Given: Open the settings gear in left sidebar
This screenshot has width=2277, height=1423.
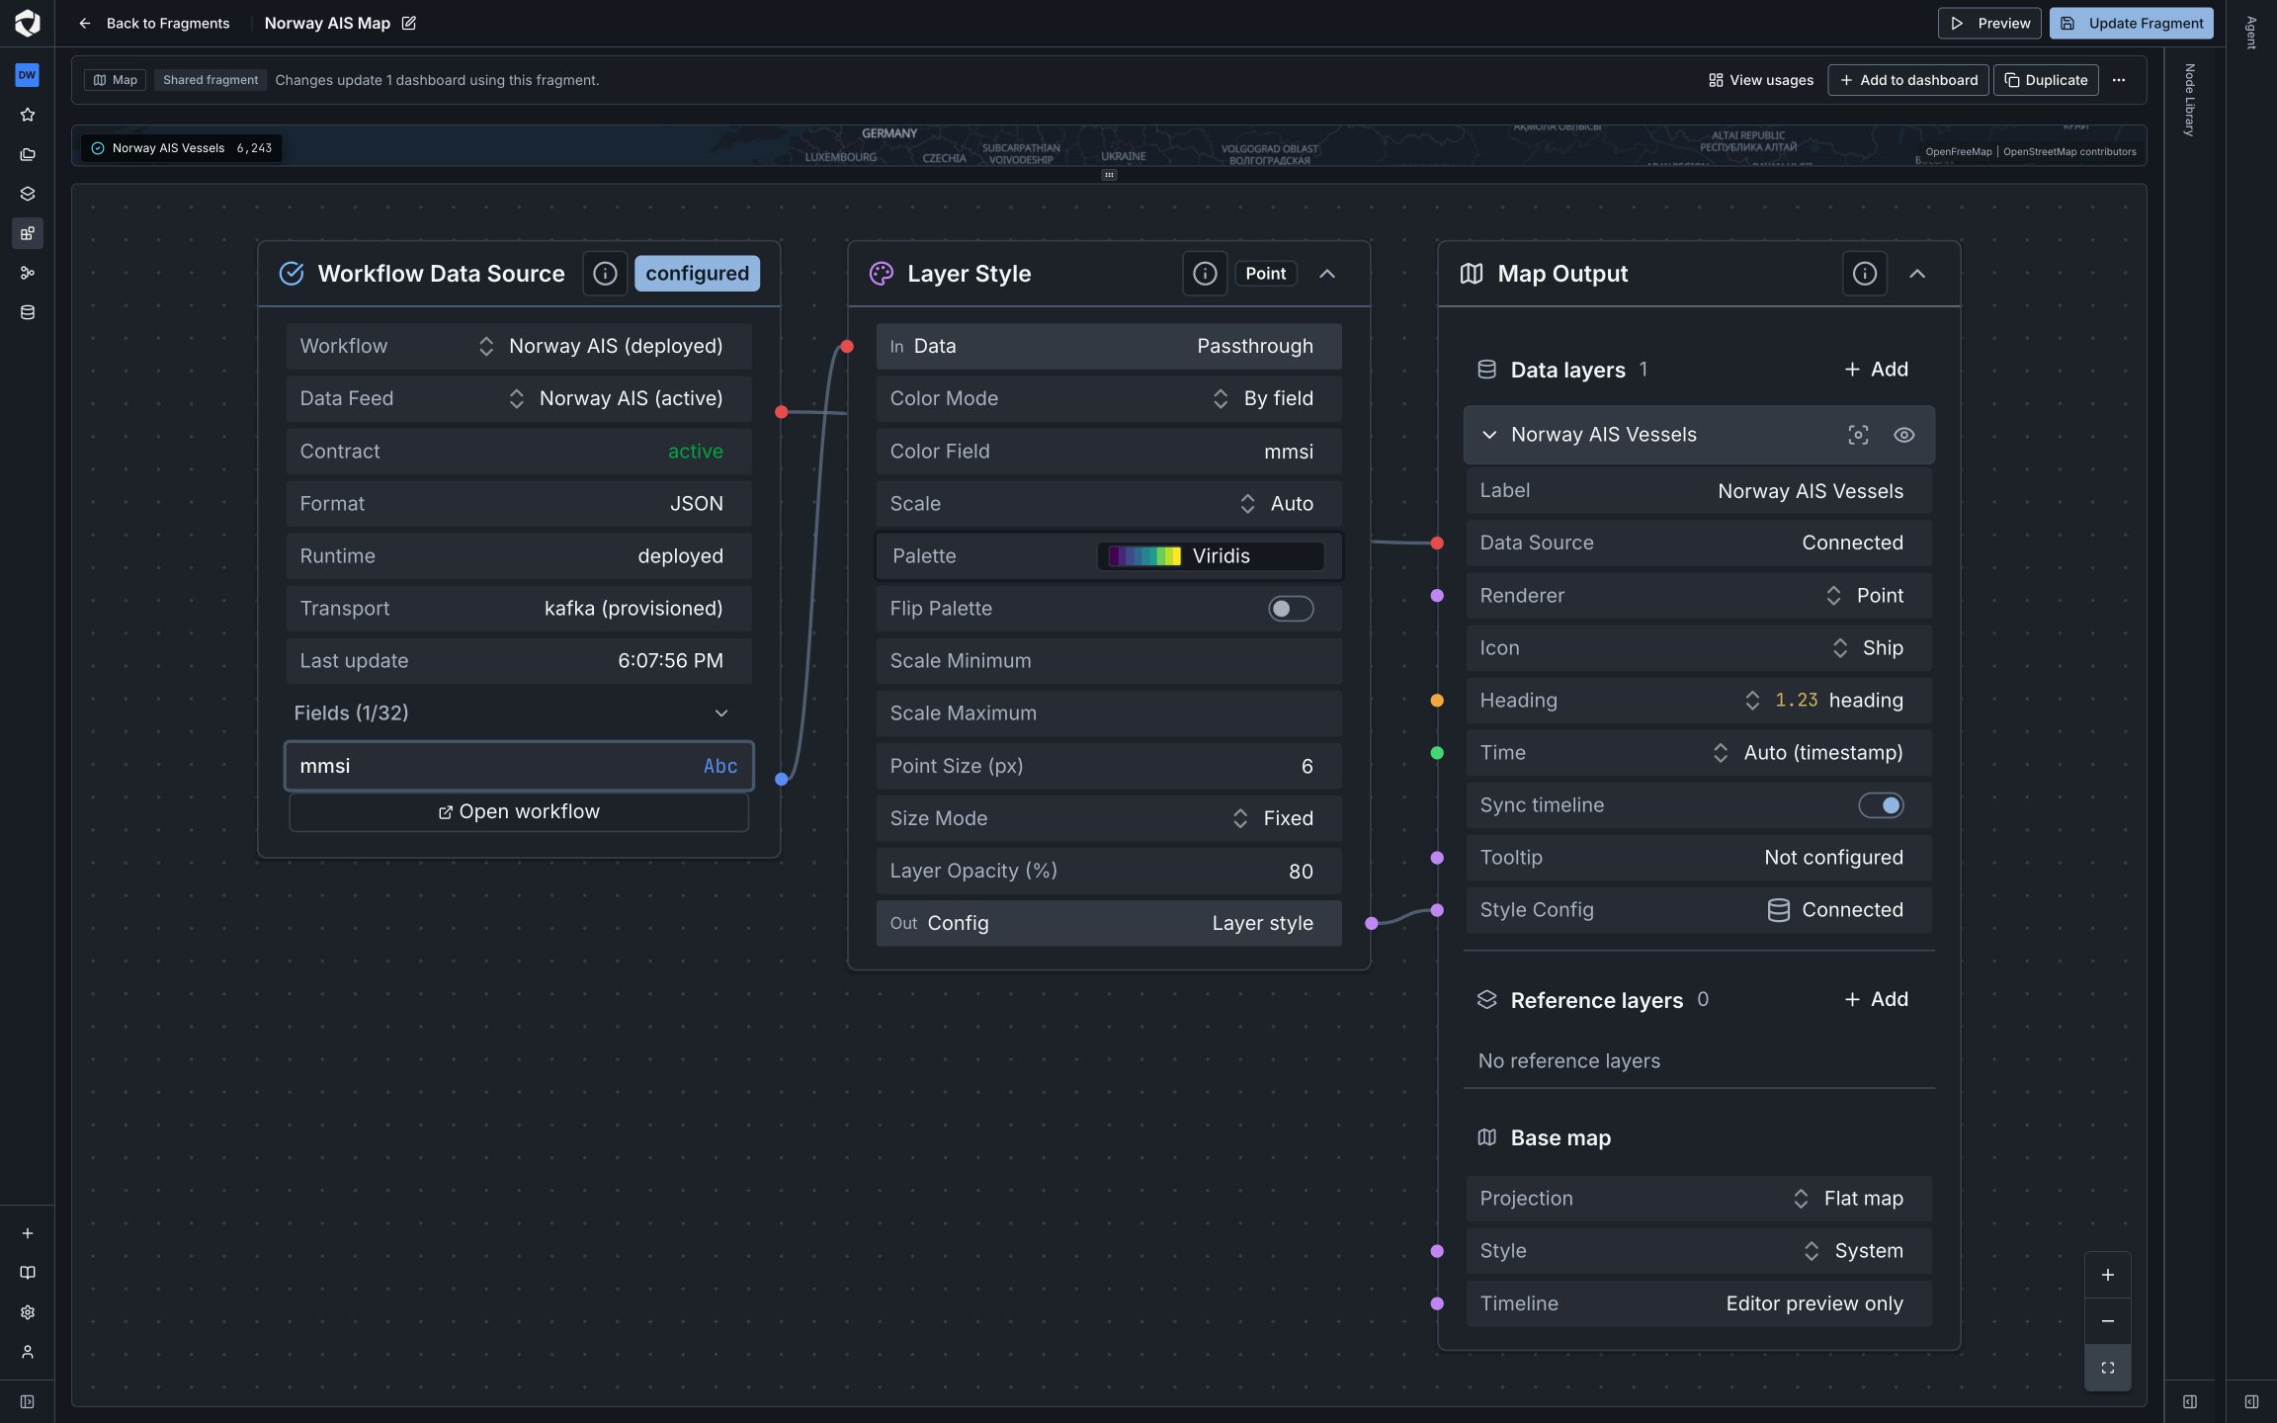Looking at the screenshot, I should 28,1312.
